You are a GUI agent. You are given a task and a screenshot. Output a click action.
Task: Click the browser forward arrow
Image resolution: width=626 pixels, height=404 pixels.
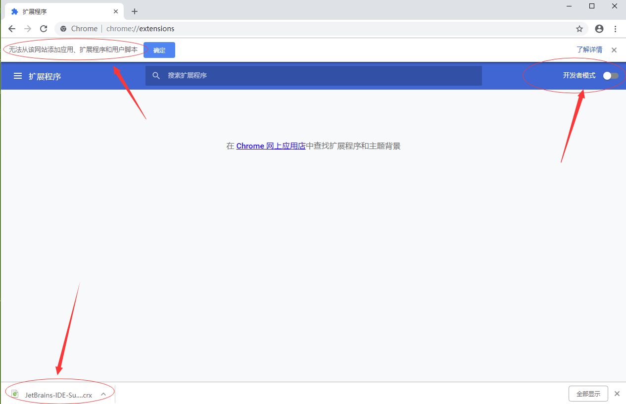click(28, 29)
